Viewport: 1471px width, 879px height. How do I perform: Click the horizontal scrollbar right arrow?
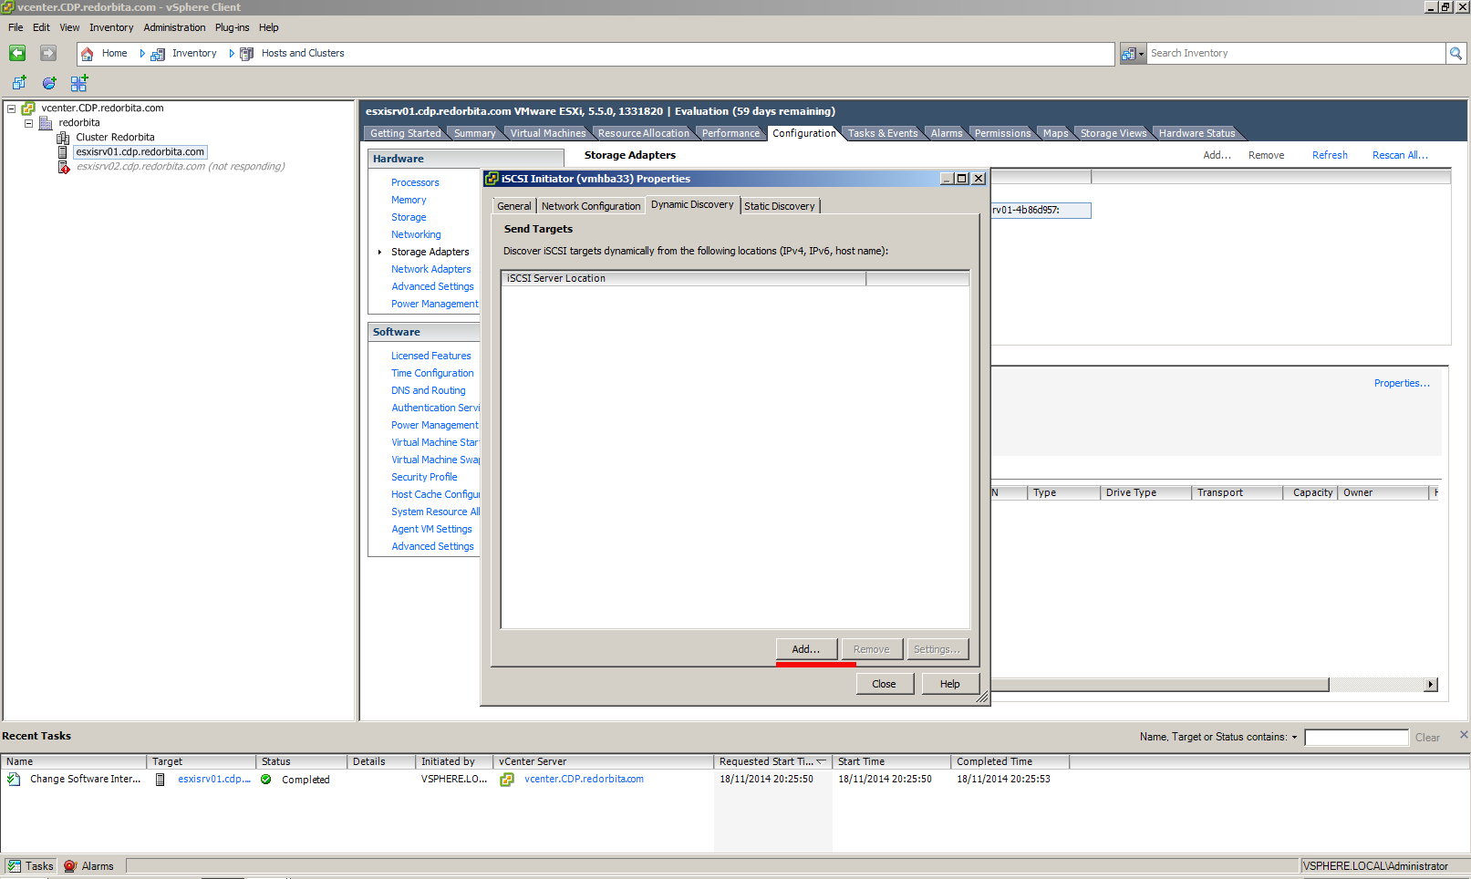tap(1430, 685)
